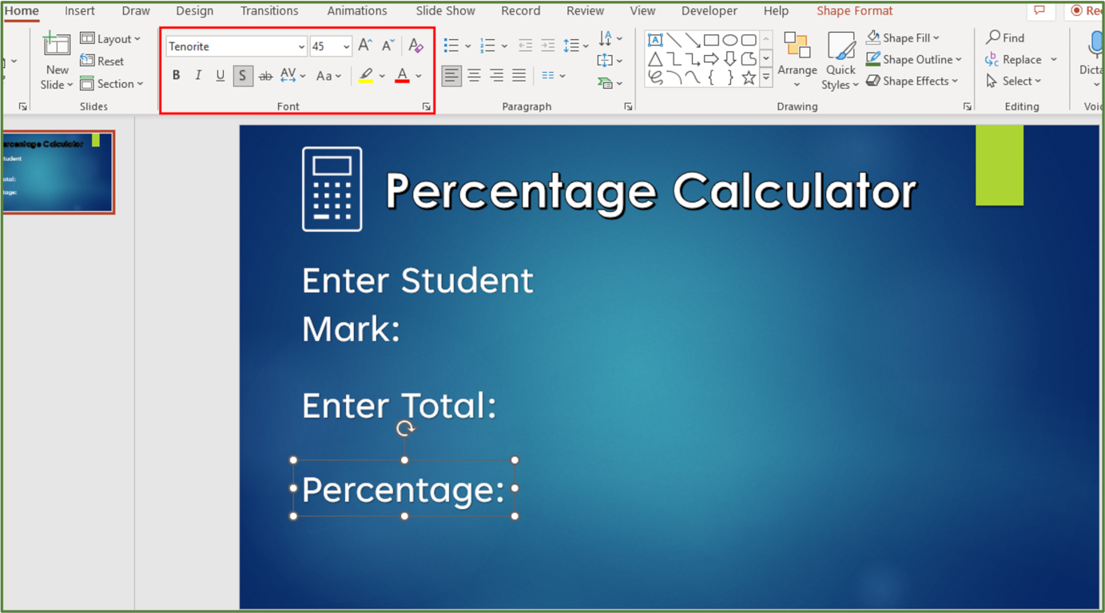This screenshot has width=1105, height=613.
Task: Click the Clear All Formatting icon
Action: tap(415, 46)
